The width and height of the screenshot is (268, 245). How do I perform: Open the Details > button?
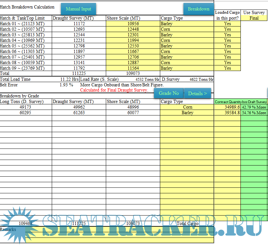[197, 94]
